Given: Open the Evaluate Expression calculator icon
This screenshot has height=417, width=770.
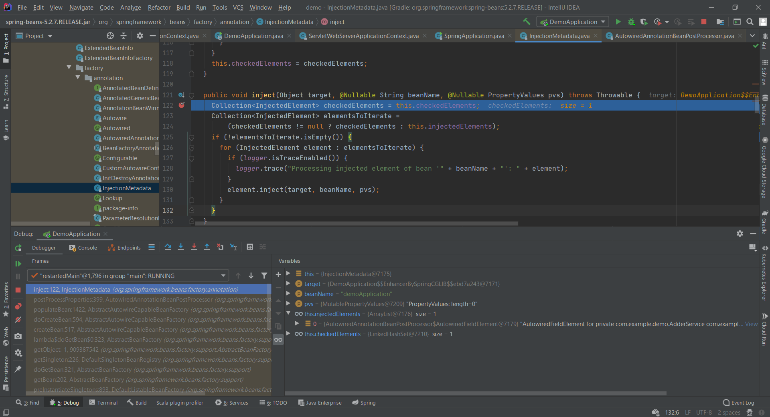Looking at the screenshot, I should (250, 247).
